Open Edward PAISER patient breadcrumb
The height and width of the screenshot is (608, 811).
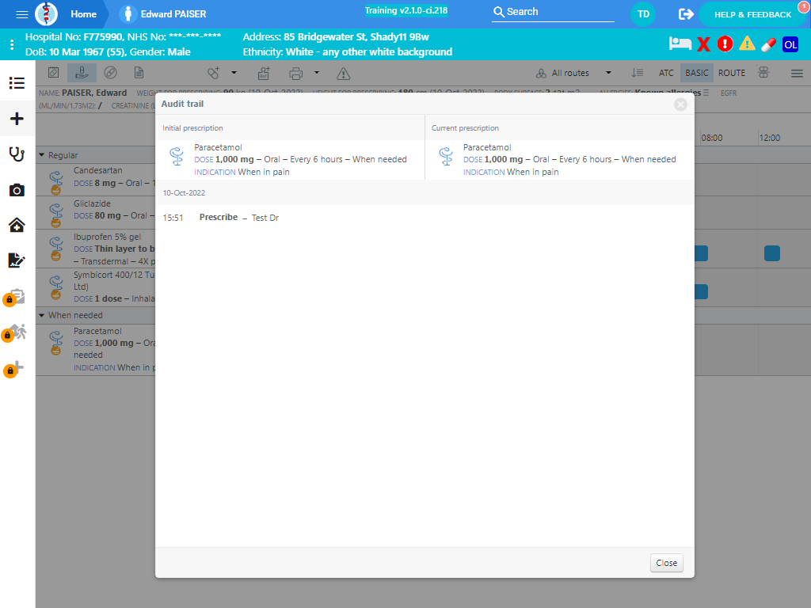click(163, 14)
